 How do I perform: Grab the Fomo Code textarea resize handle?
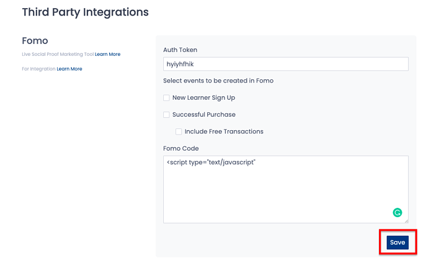pos(406,220)
